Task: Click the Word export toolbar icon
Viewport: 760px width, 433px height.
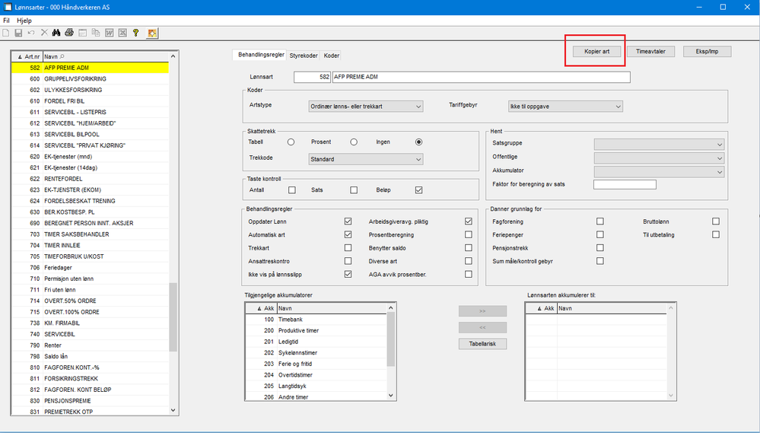Action: 110,33
